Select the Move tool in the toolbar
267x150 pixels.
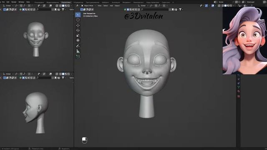(78, 25)
